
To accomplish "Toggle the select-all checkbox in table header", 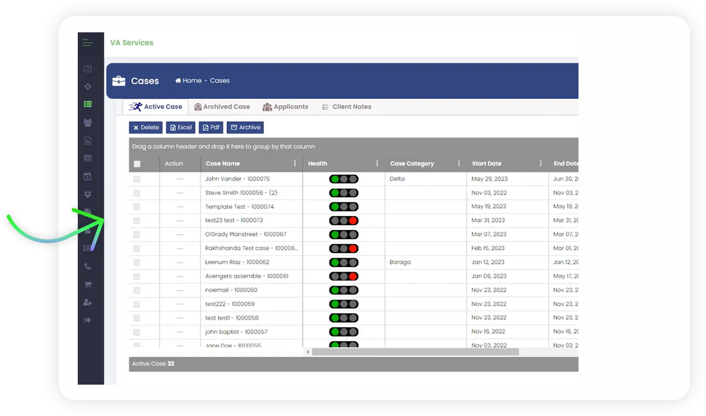I will point(137,164).
